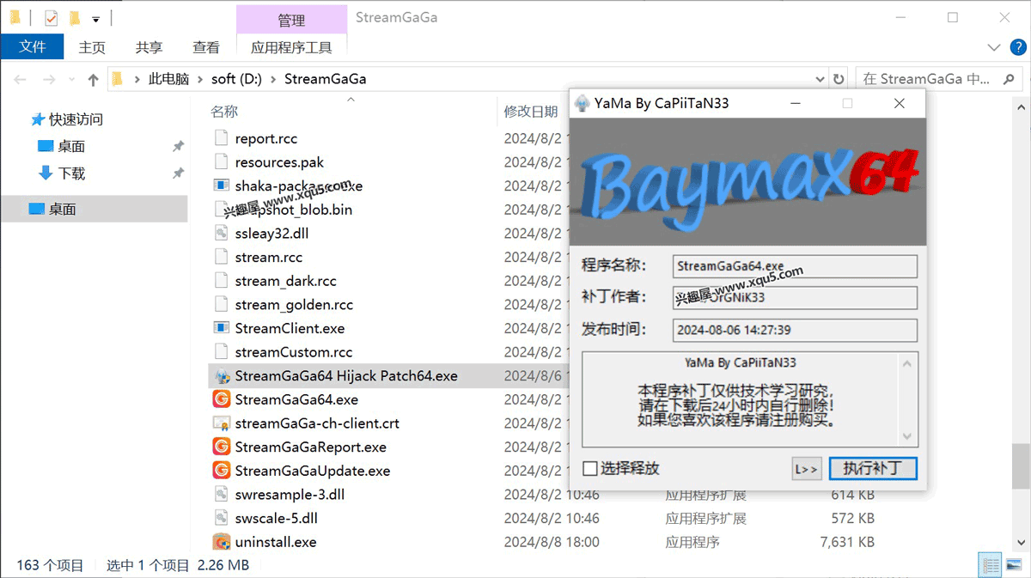This screenshot has width=1031, height=578.
Task: Click the stream.rcc file icon
Action: tap(222, 257)
